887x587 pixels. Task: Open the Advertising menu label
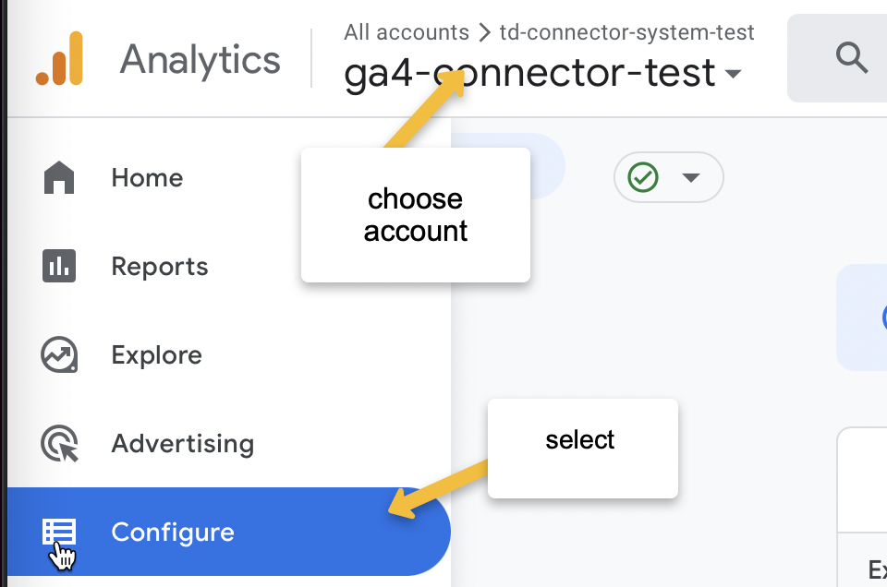(x=182, y=444)
